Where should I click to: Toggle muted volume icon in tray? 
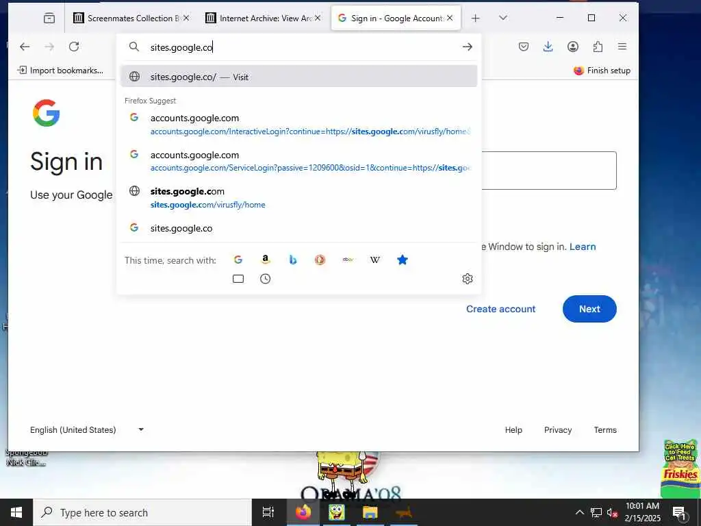tap(612, 512)
